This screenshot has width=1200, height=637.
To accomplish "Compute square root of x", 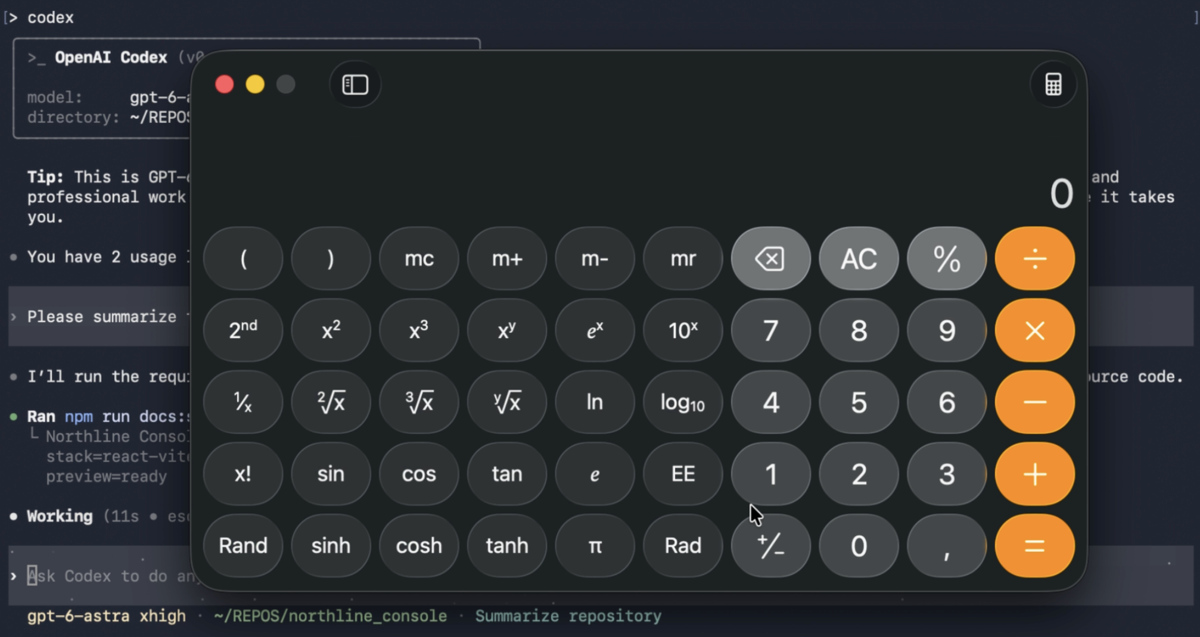I will click(331, 402).
